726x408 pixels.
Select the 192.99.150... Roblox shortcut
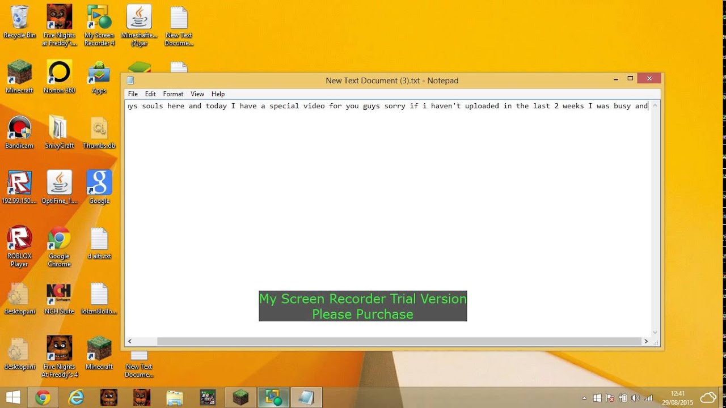(x=20, y=188)
